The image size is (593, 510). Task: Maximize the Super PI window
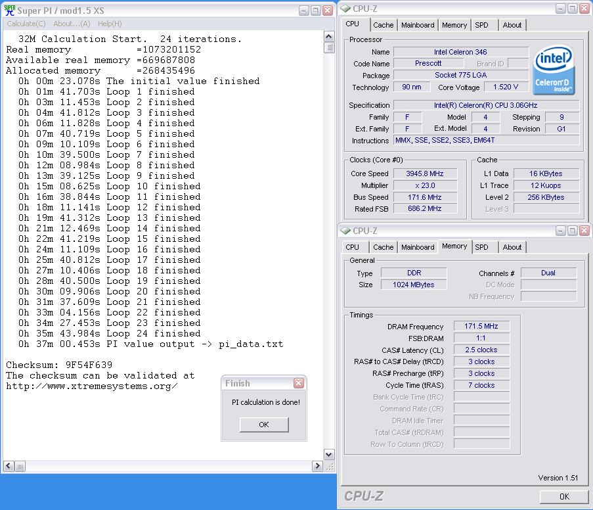(315, 11)
